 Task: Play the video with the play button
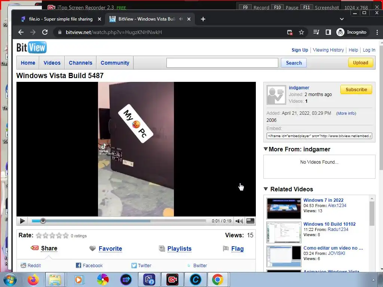pyautogui.click(x=22, y=221)
